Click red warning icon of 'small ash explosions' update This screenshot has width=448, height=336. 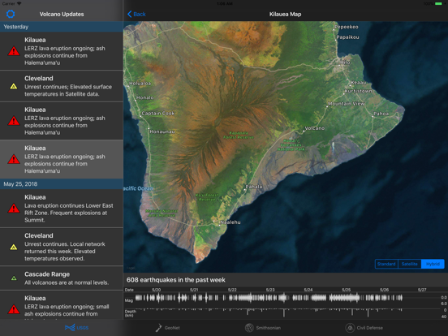(14, 309)
